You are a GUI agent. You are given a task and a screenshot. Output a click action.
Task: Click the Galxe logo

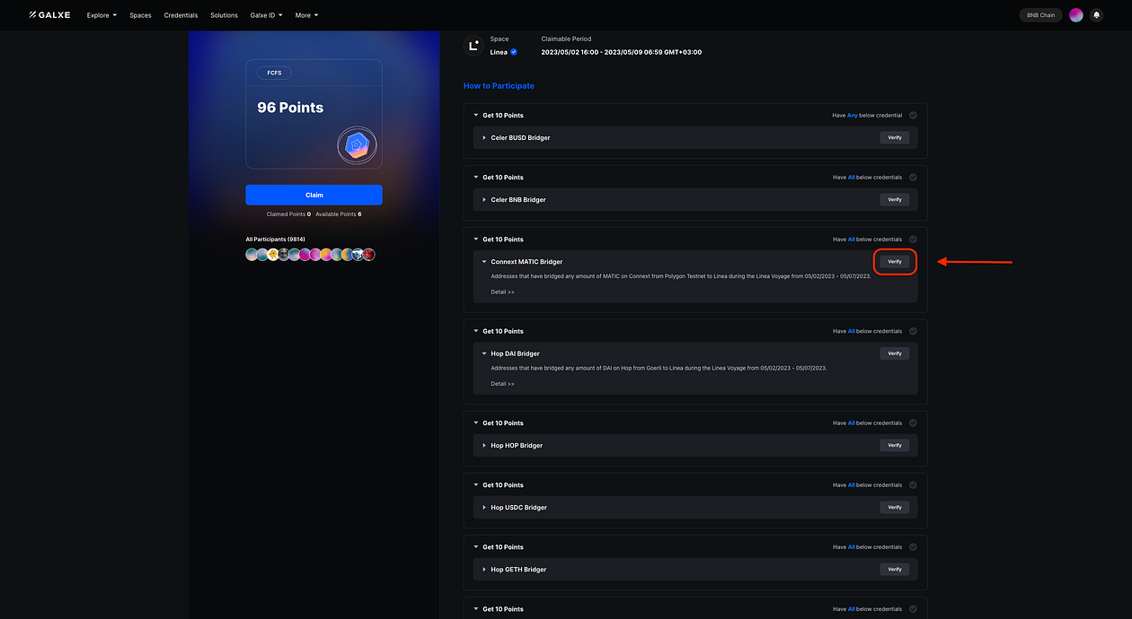(x=49, y=15)
